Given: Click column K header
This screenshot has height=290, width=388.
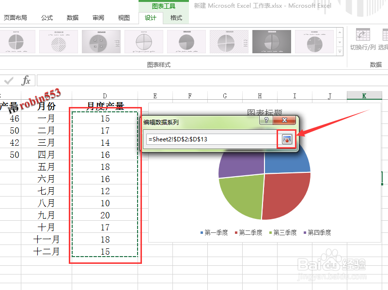Looking at the screenshot, I should [x=364, y=96].
